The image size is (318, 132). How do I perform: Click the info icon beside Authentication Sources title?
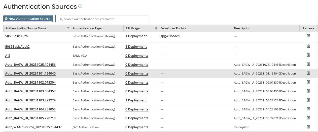click(x=80, y=6)
